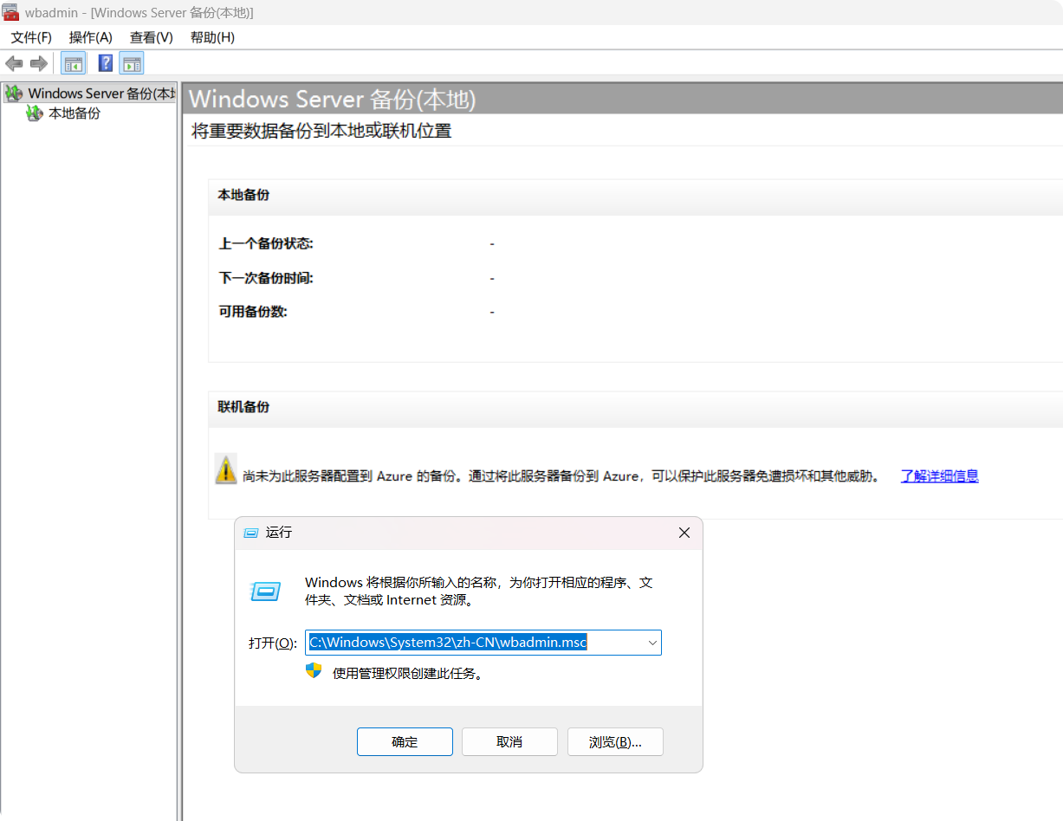1063x821 pixels.
Task: Click the 将重要数据备份到本地或联机位置 subtitle
Action: [321, 131]
